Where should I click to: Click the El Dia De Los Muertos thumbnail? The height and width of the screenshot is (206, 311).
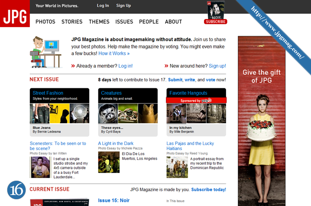tap(109, 162)
